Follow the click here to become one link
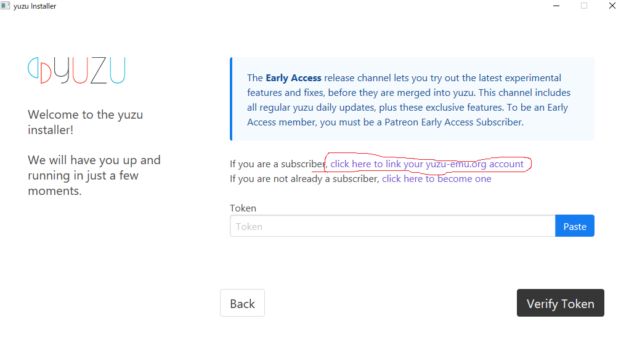The height and width of the screenshot is (340, 621). [436, 179]
